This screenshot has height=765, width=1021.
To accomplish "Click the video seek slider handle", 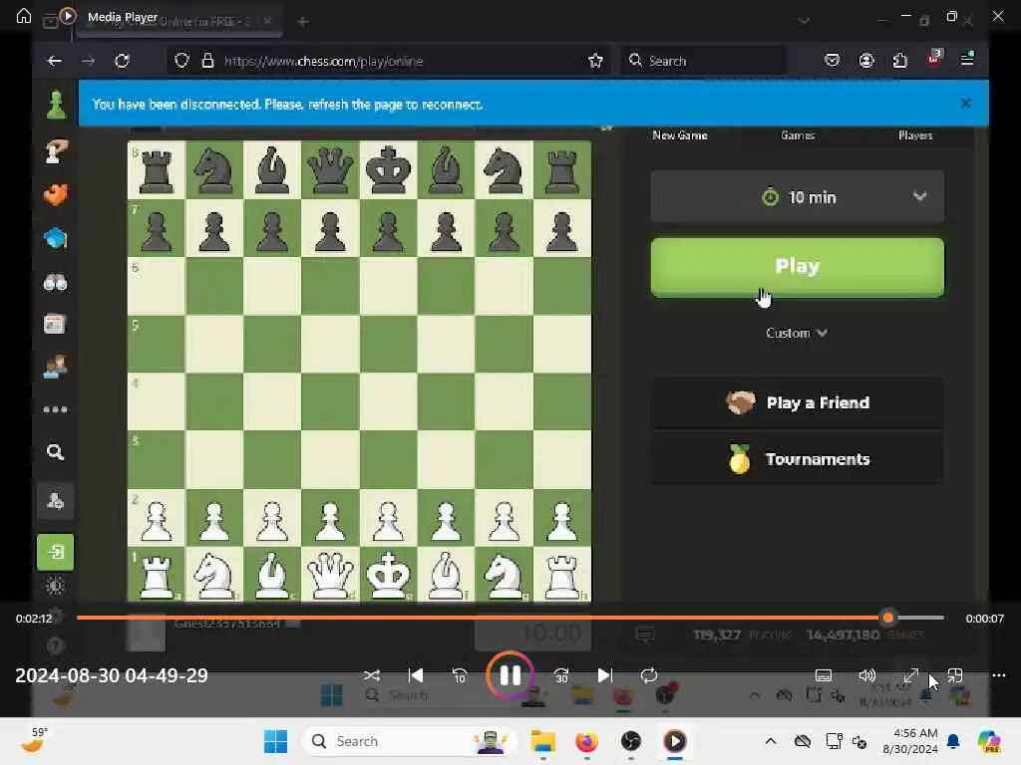I will coord(887,618).
